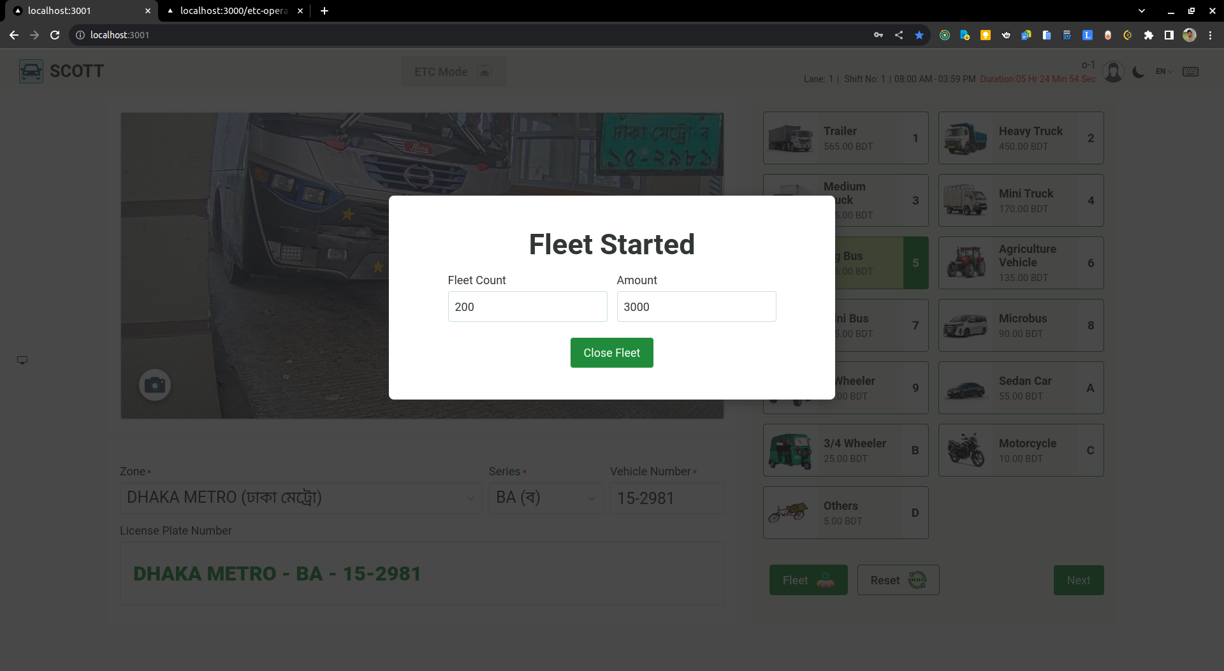
Task: Click the Microbus card van image
Action: click(x=965, y=325)
